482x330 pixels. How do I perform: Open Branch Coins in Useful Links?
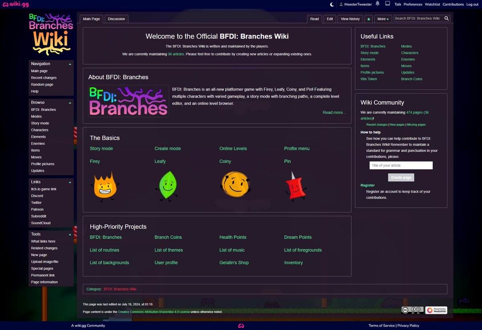(x=412, y=79)
